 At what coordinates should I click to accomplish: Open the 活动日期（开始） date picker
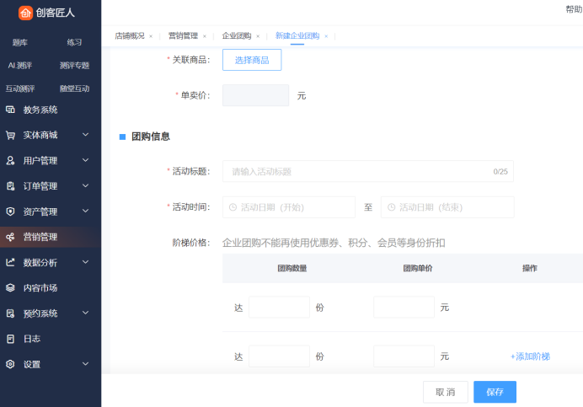click(x=289, y=207)
